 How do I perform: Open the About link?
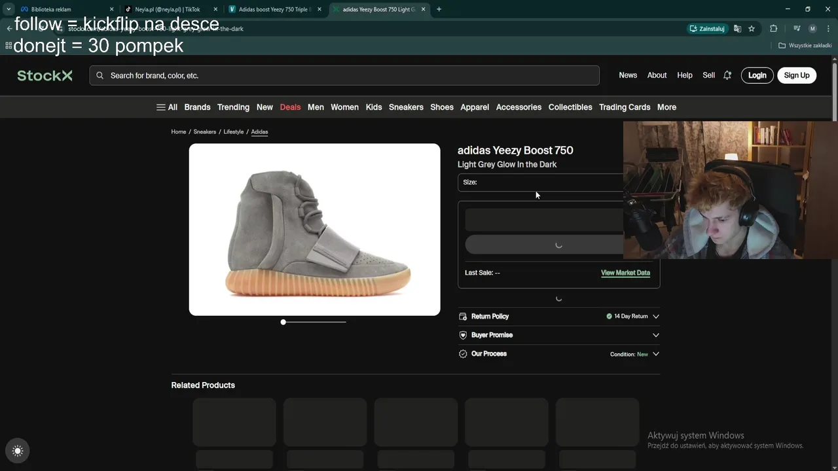pyautogui.click(x=657, y=75)
